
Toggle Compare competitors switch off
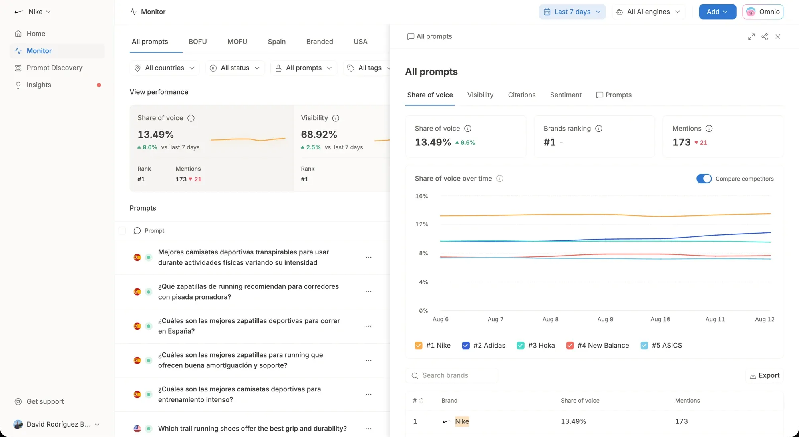[704, 179]
